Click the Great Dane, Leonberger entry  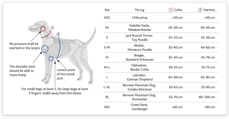coord(140,107)
